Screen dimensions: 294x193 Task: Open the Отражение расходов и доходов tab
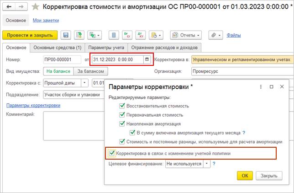[x=164, y=48]
